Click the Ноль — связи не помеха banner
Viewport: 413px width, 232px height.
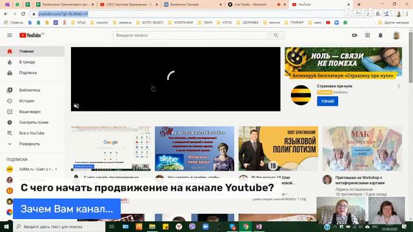point(343,63)
